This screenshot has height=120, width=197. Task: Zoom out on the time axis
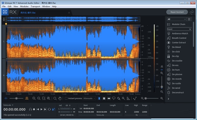[39, 98]
